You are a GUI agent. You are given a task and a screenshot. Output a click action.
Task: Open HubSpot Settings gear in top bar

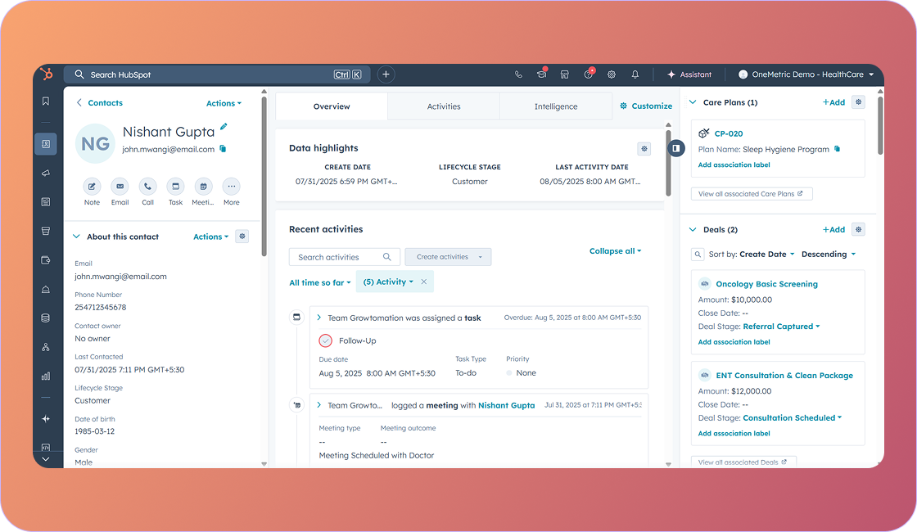611,74
